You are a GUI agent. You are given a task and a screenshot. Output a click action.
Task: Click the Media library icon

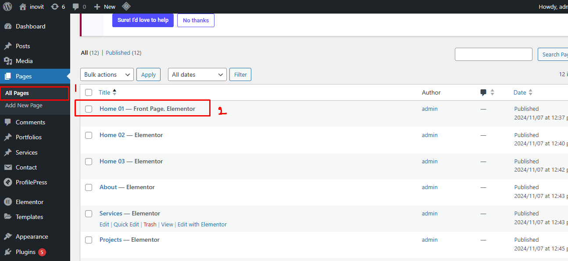point(8,61)
